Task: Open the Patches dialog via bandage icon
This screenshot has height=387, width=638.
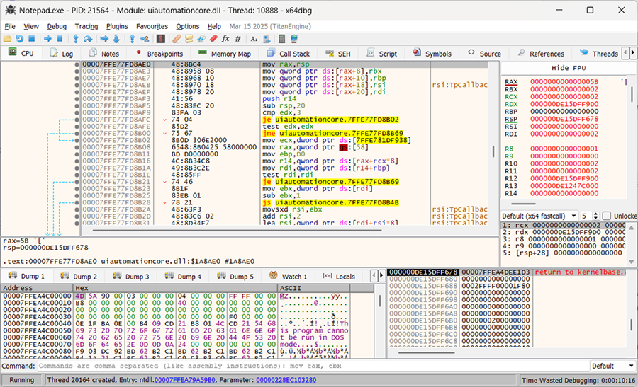Action: click(177, 39)
